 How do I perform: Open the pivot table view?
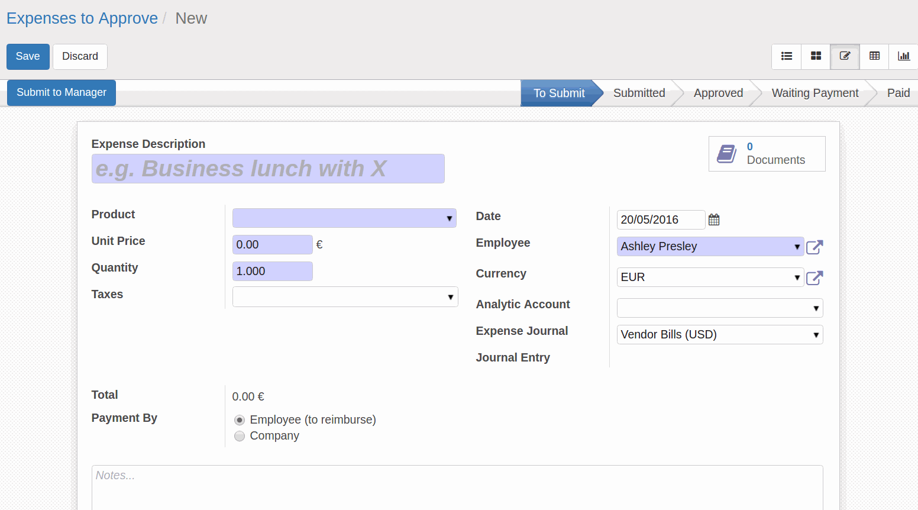874,56
